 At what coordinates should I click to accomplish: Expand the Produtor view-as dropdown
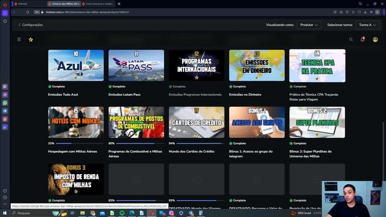[x=309, y=25]
